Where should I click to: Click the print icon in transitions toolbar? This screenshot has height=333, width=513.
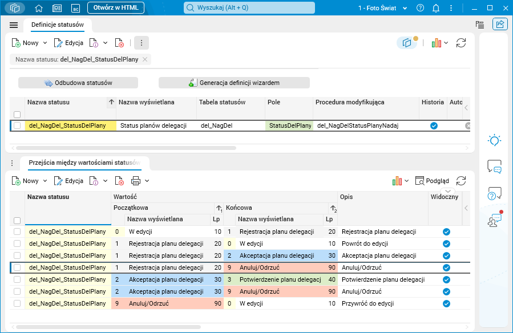(136, 181)
